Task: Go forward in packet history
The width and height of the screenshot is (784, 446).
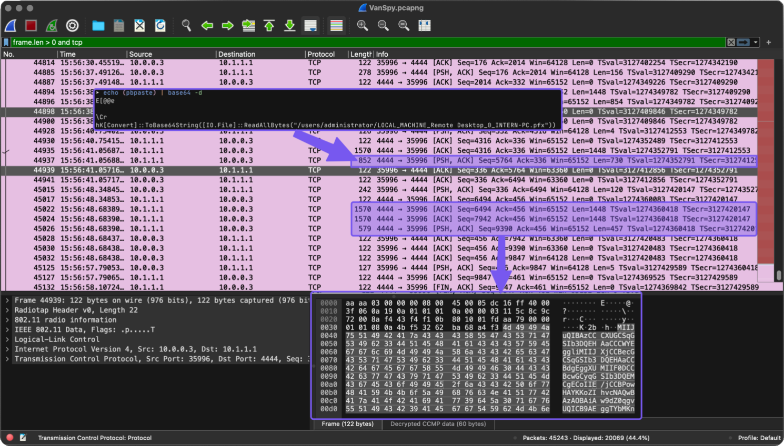Action: click(227, 25)
